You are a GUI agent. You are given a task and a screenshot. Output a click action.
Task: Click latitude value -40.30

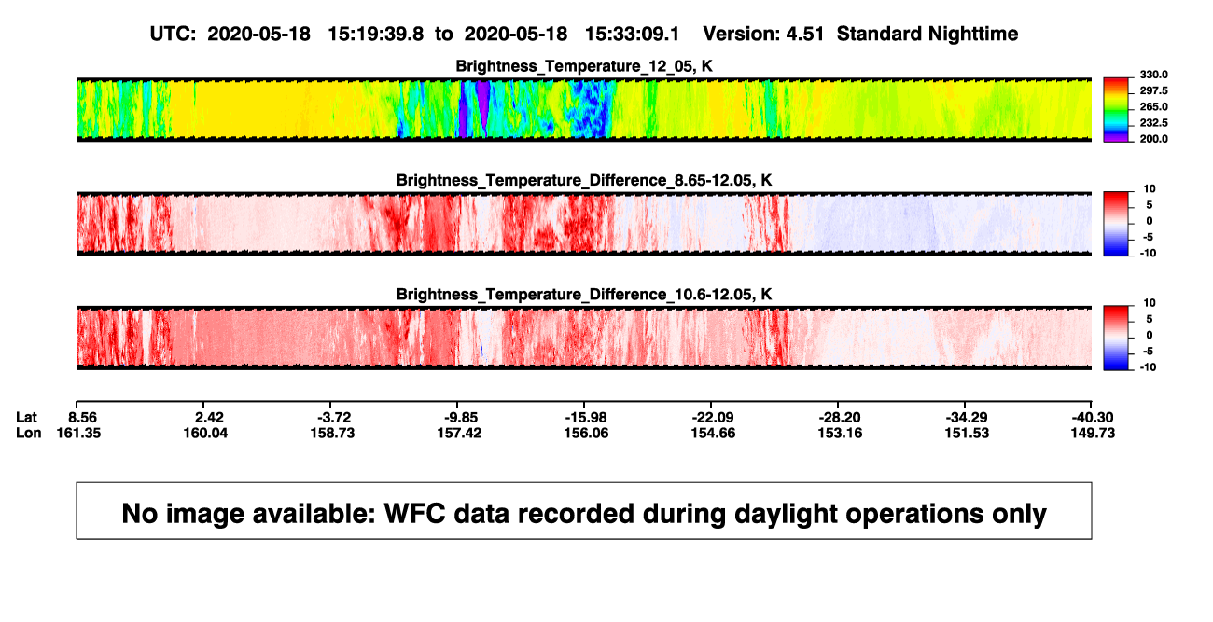pyautogui.click(x=1092, y=416)
